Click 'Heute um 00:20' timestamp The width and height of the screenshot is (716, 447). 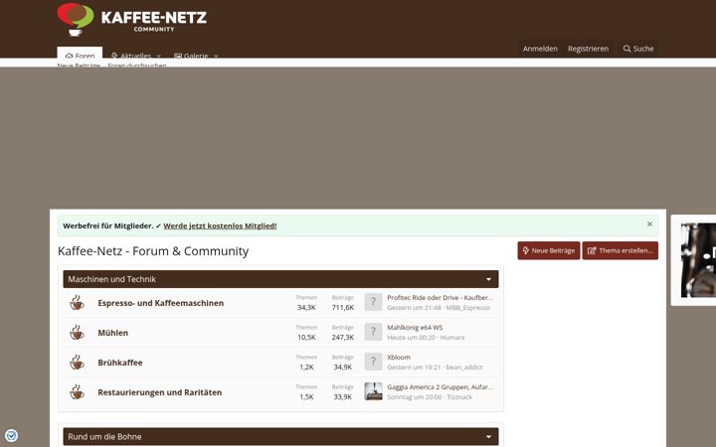coord(412,338)
